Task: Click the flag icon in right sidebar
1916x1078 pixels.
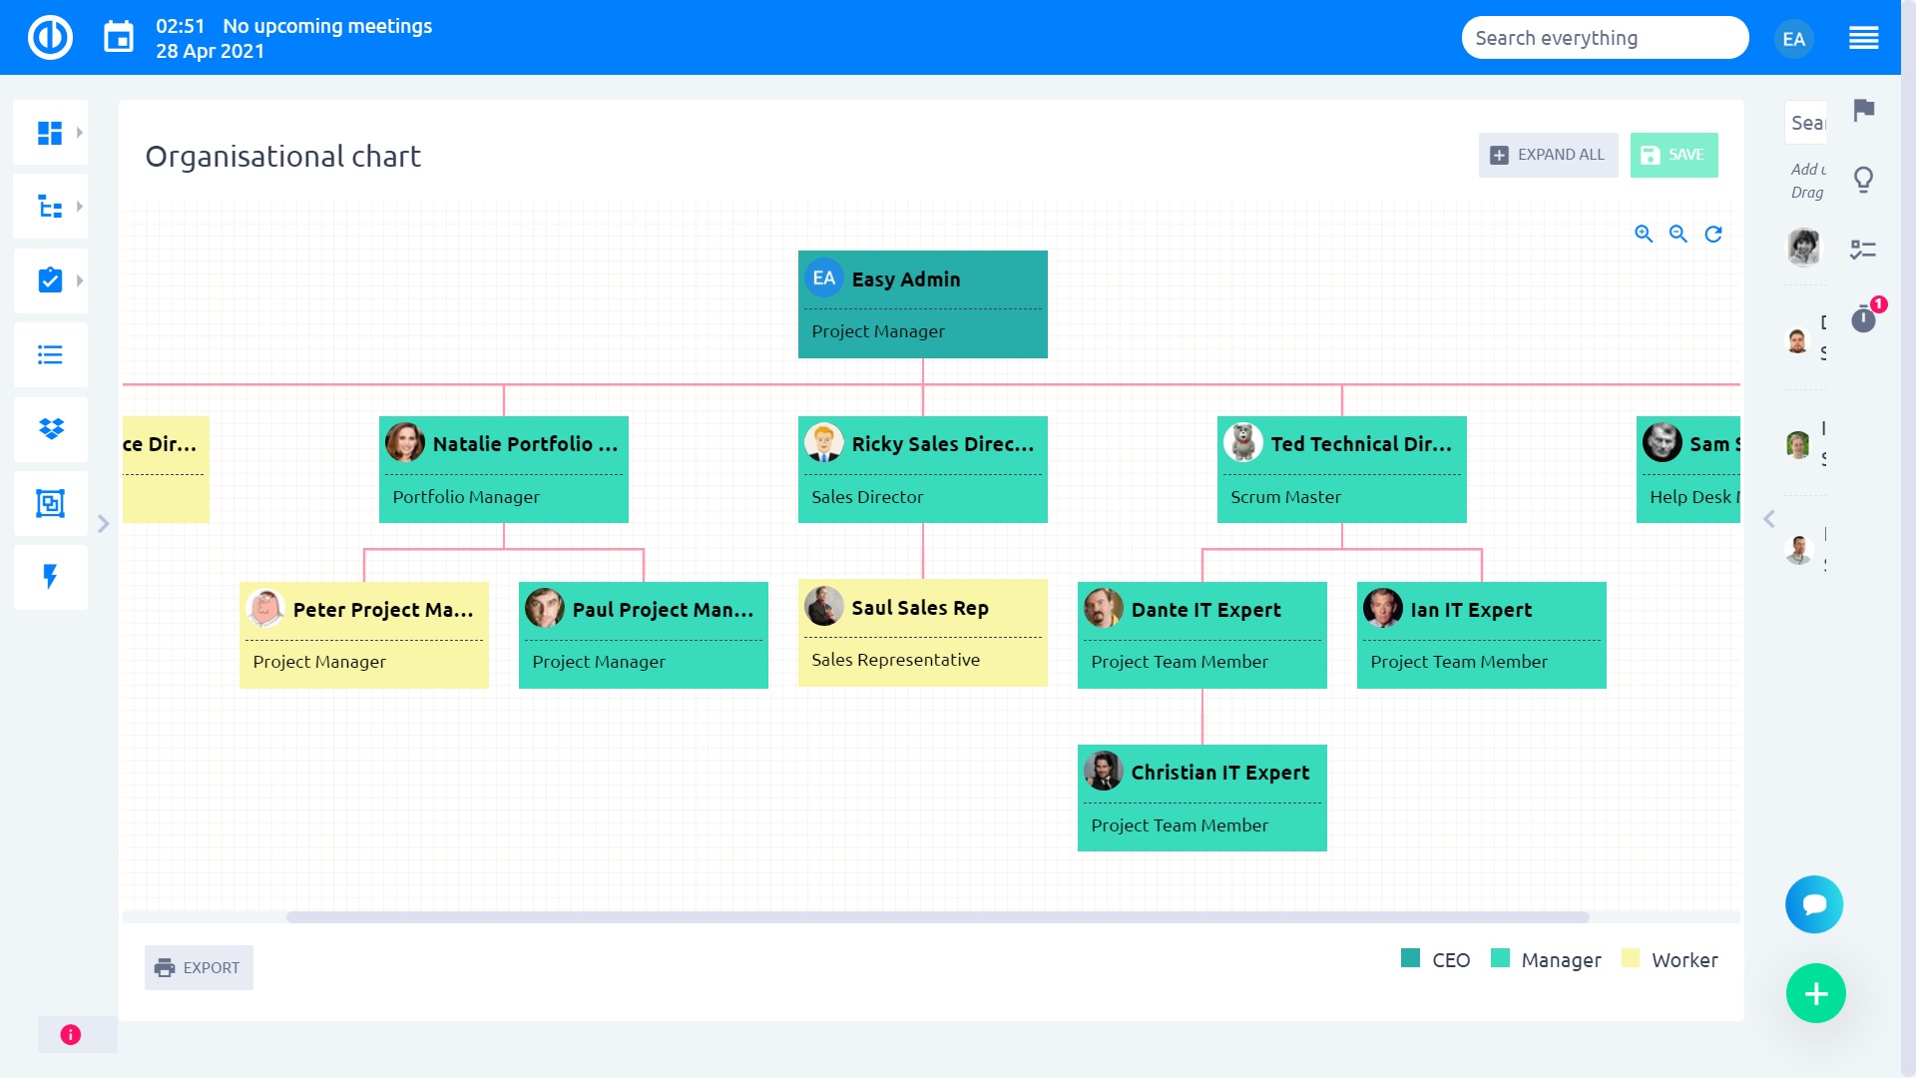Action: (x=1862, y=112)
